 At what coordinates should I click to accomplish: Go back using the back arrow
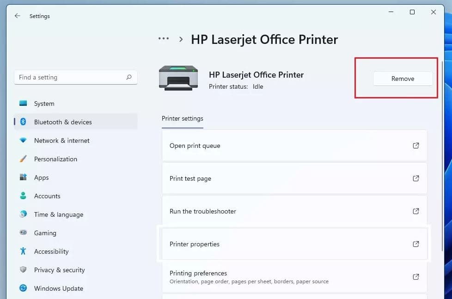point(18,16)
